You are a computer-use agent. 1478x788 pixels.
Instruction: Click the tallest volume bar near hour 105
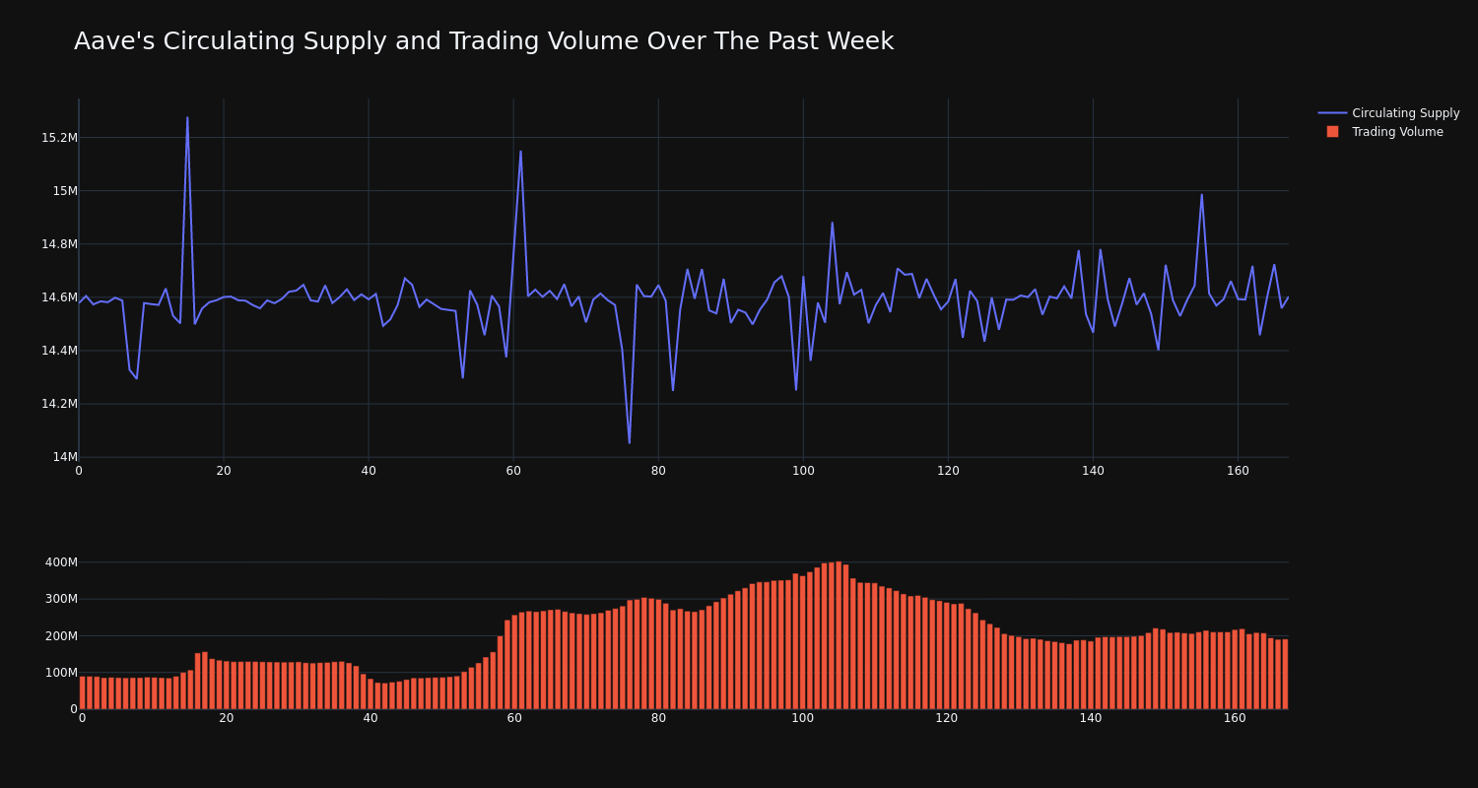click(839, 635)
